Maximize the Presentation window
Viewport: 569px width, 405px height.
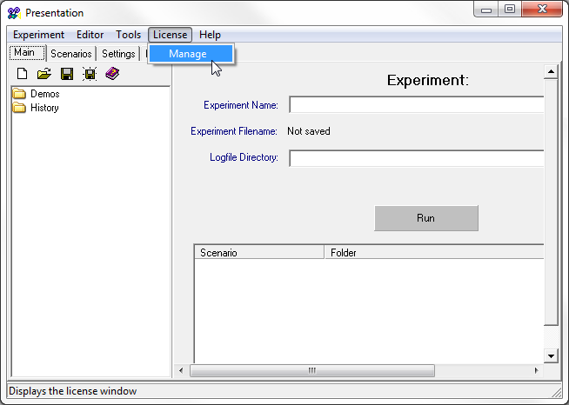click(510, 10)
